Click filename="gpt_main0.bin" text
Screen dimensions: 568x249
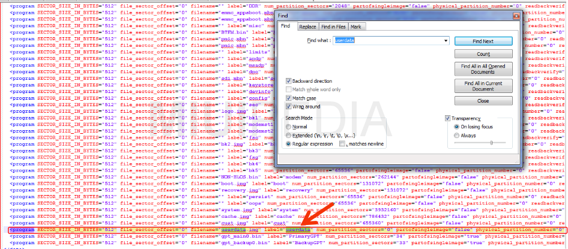pos(228,236)
